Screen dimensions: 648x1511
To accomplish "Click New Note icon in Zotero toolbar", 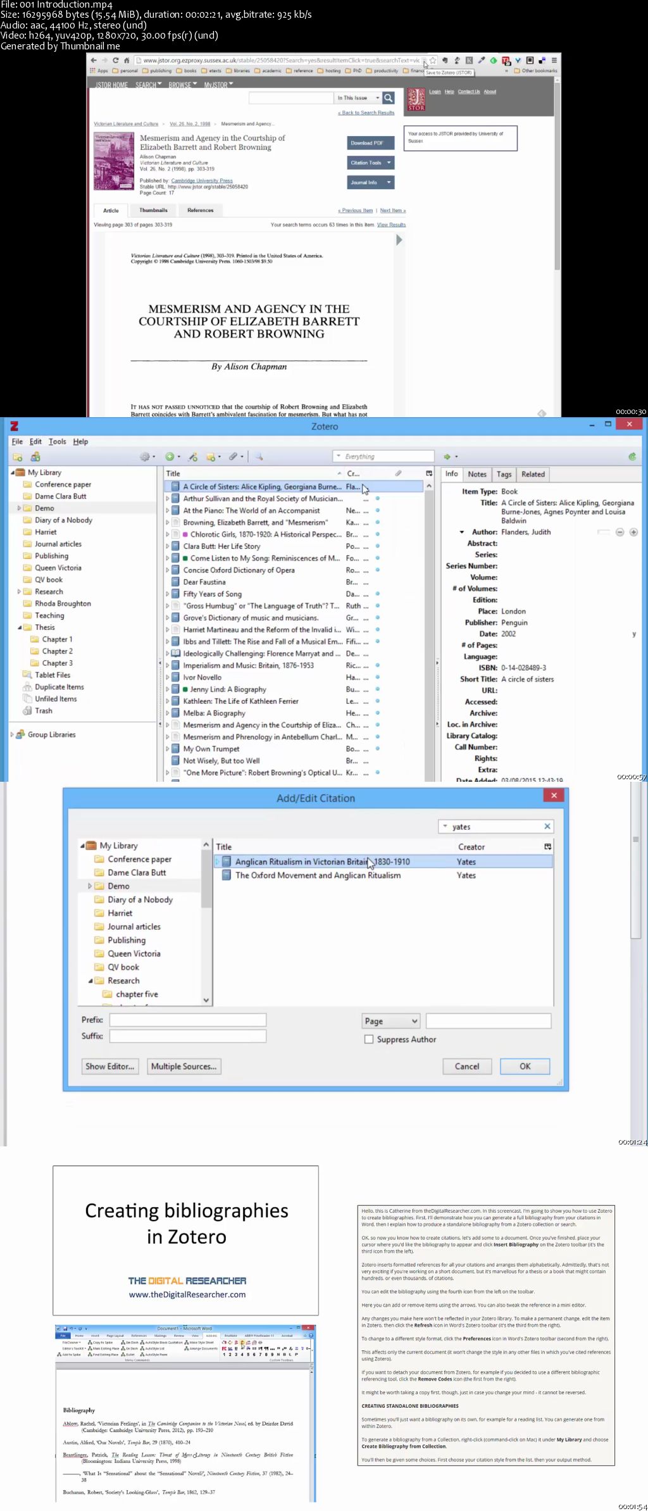I will [x=213, y=457].
